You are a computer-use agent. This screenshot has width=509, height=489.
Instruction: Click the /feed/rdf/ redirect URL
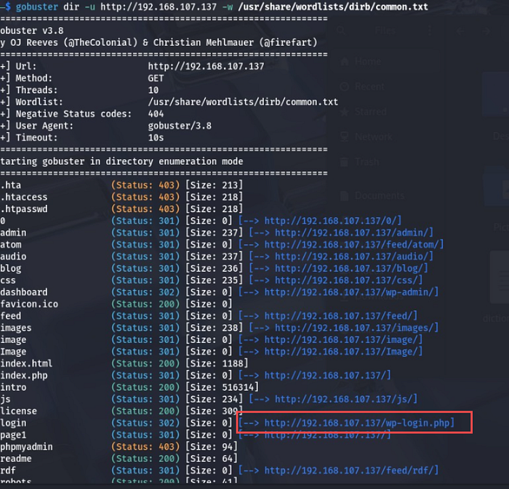[x=349, y=471]
